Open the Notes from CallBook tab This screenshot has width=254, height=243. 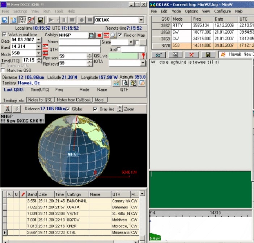point(74,100)
